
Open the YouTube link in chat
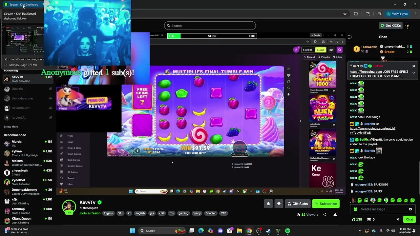372,130
